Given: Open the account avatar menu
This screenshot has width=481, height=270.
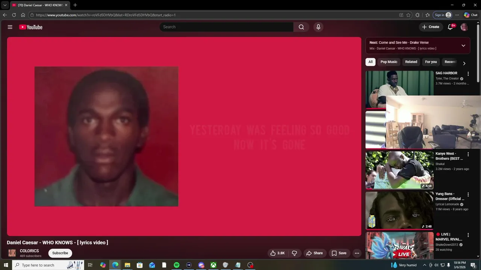Looking at the screenshot, I should pos(464,27).
